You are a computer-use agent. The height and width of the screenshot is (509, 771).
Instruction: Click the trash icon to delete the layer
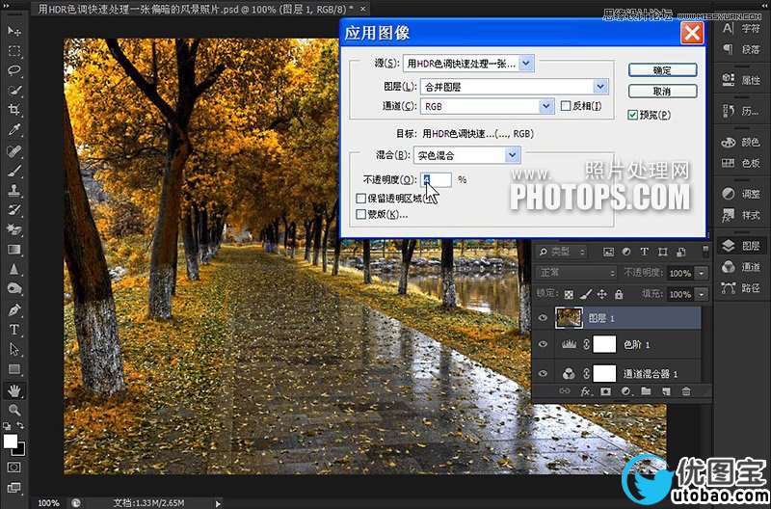[686, 391]
